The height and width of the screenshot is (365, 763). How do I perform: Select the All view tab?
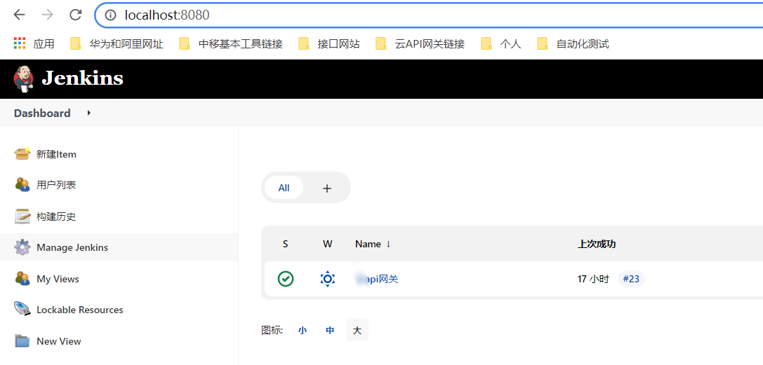(284, 188)
